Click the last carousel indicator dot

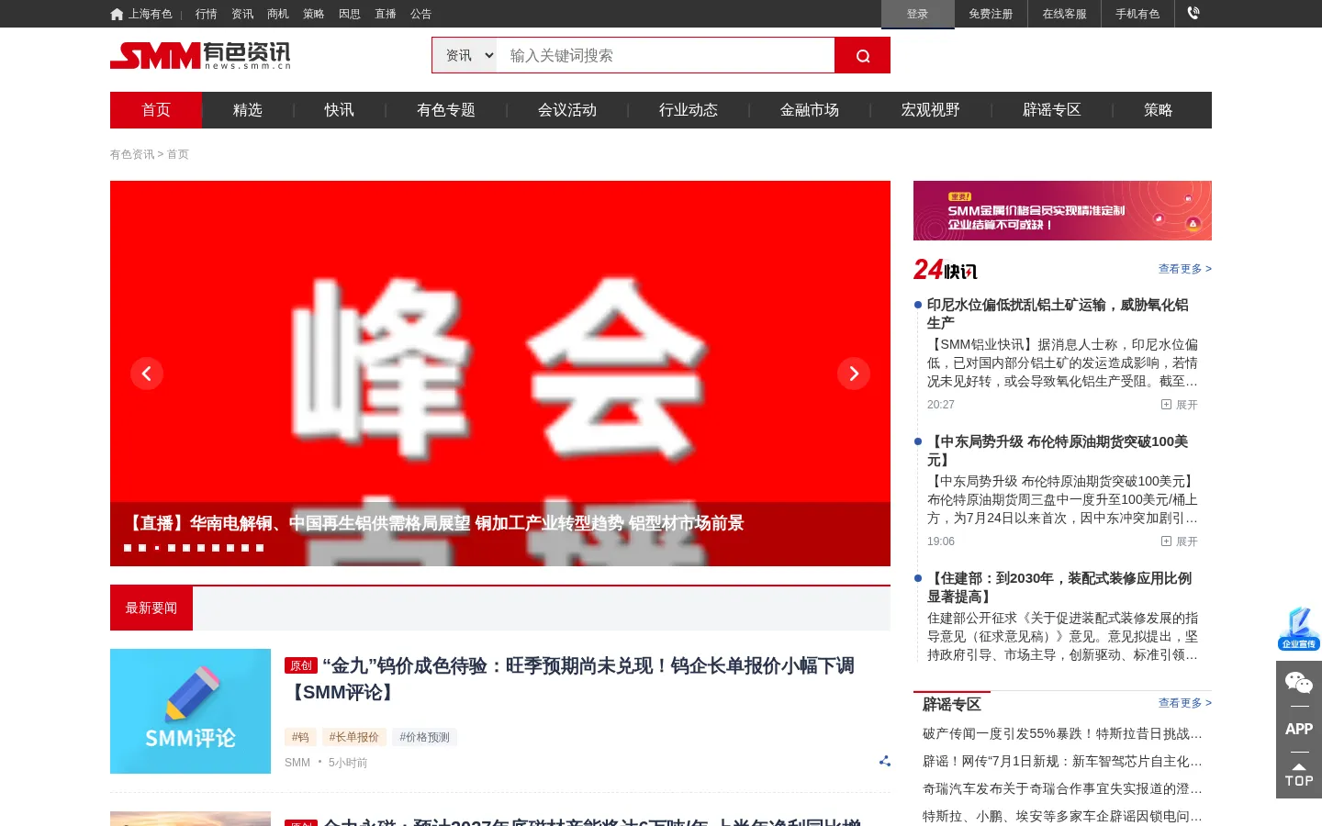coord(260,548)
